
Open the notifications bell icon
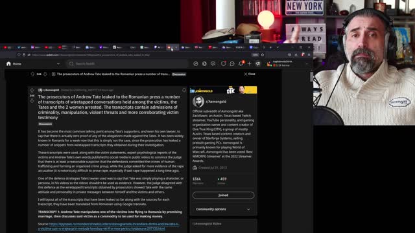tap(241, 63)
